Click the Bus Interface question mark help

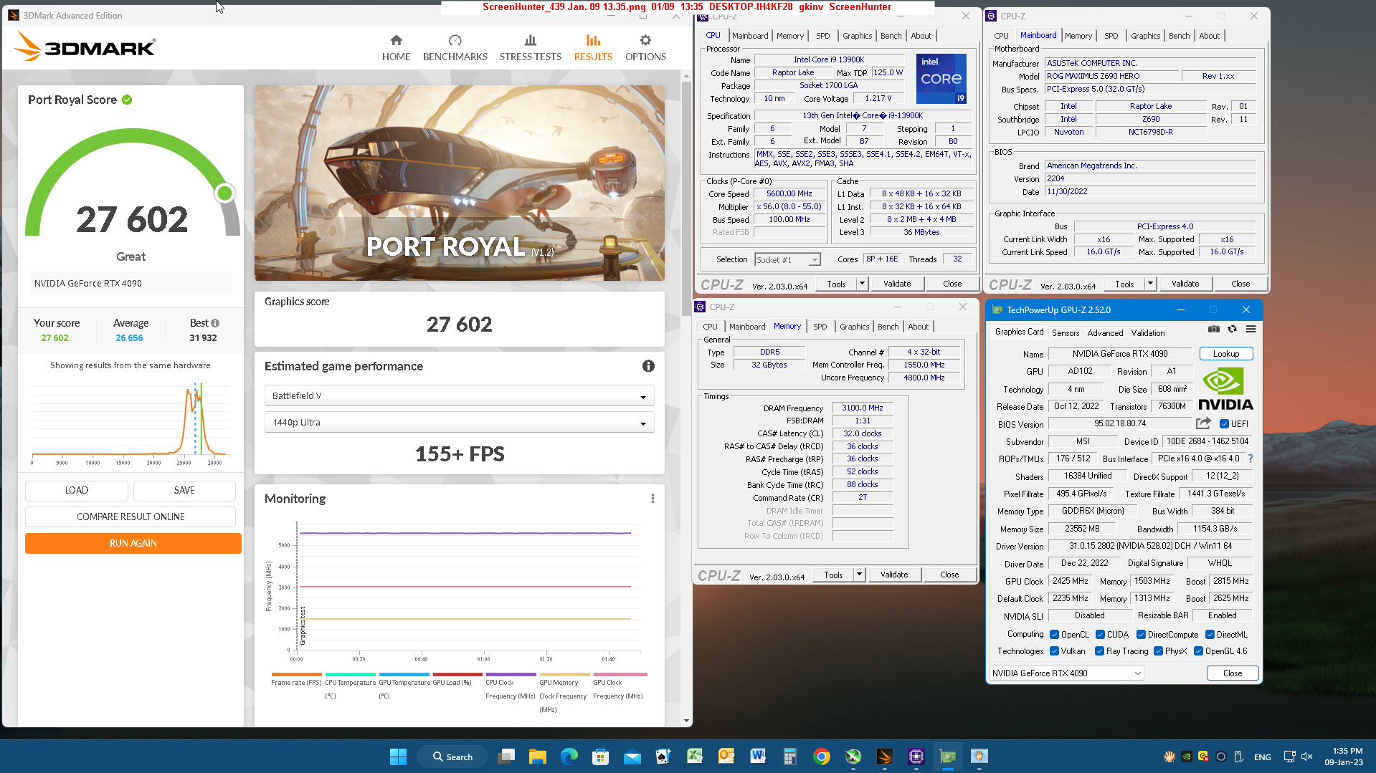point(1251,458)
